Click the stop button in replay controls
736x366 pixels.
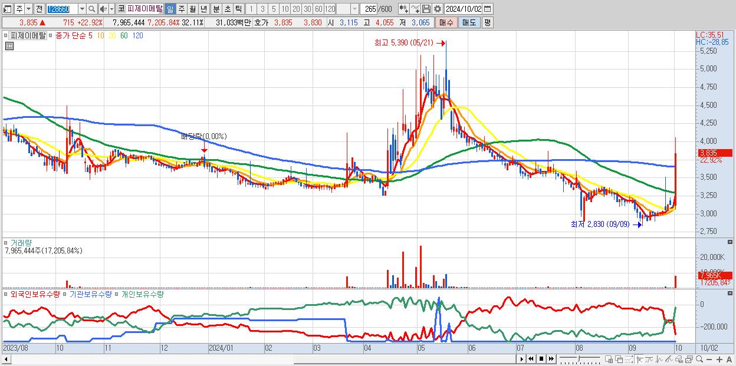click(541, 359)
